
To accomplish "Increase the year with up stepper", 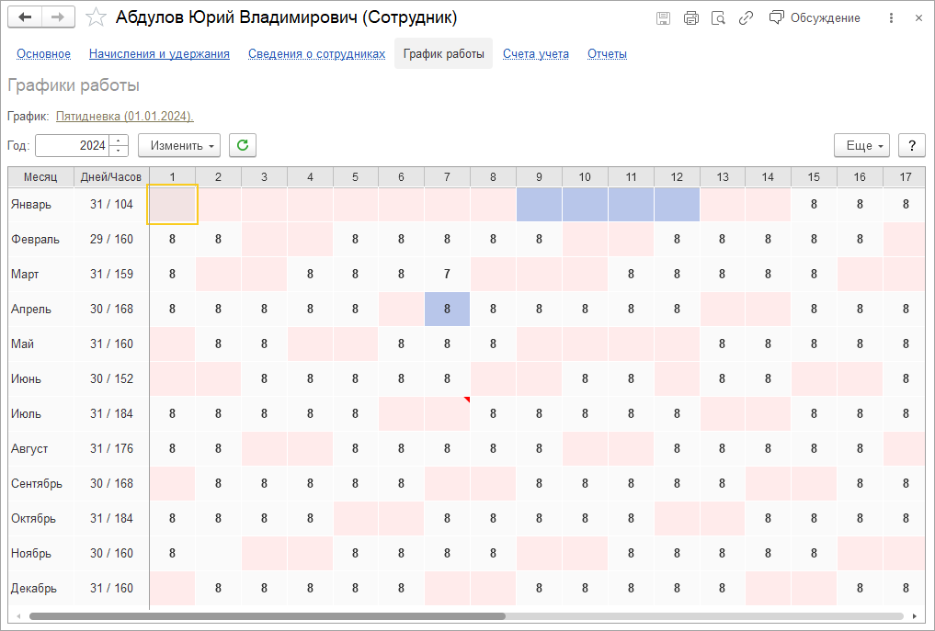I will point(119,141).
